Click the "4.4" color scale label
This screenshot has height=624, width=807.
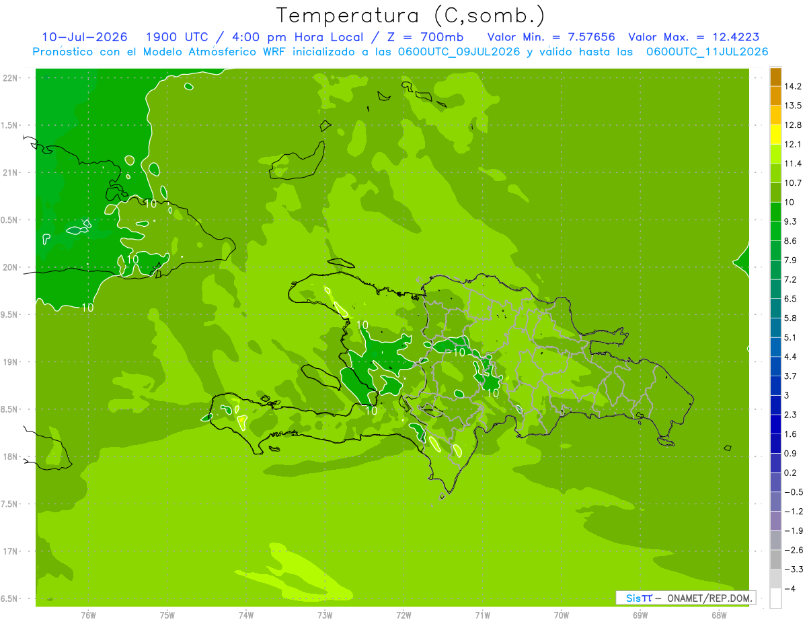[790, 357]
